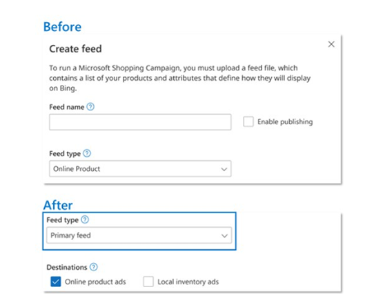
Task: Click help icon beside Feed type above Online Product
Action: (87, 153)
